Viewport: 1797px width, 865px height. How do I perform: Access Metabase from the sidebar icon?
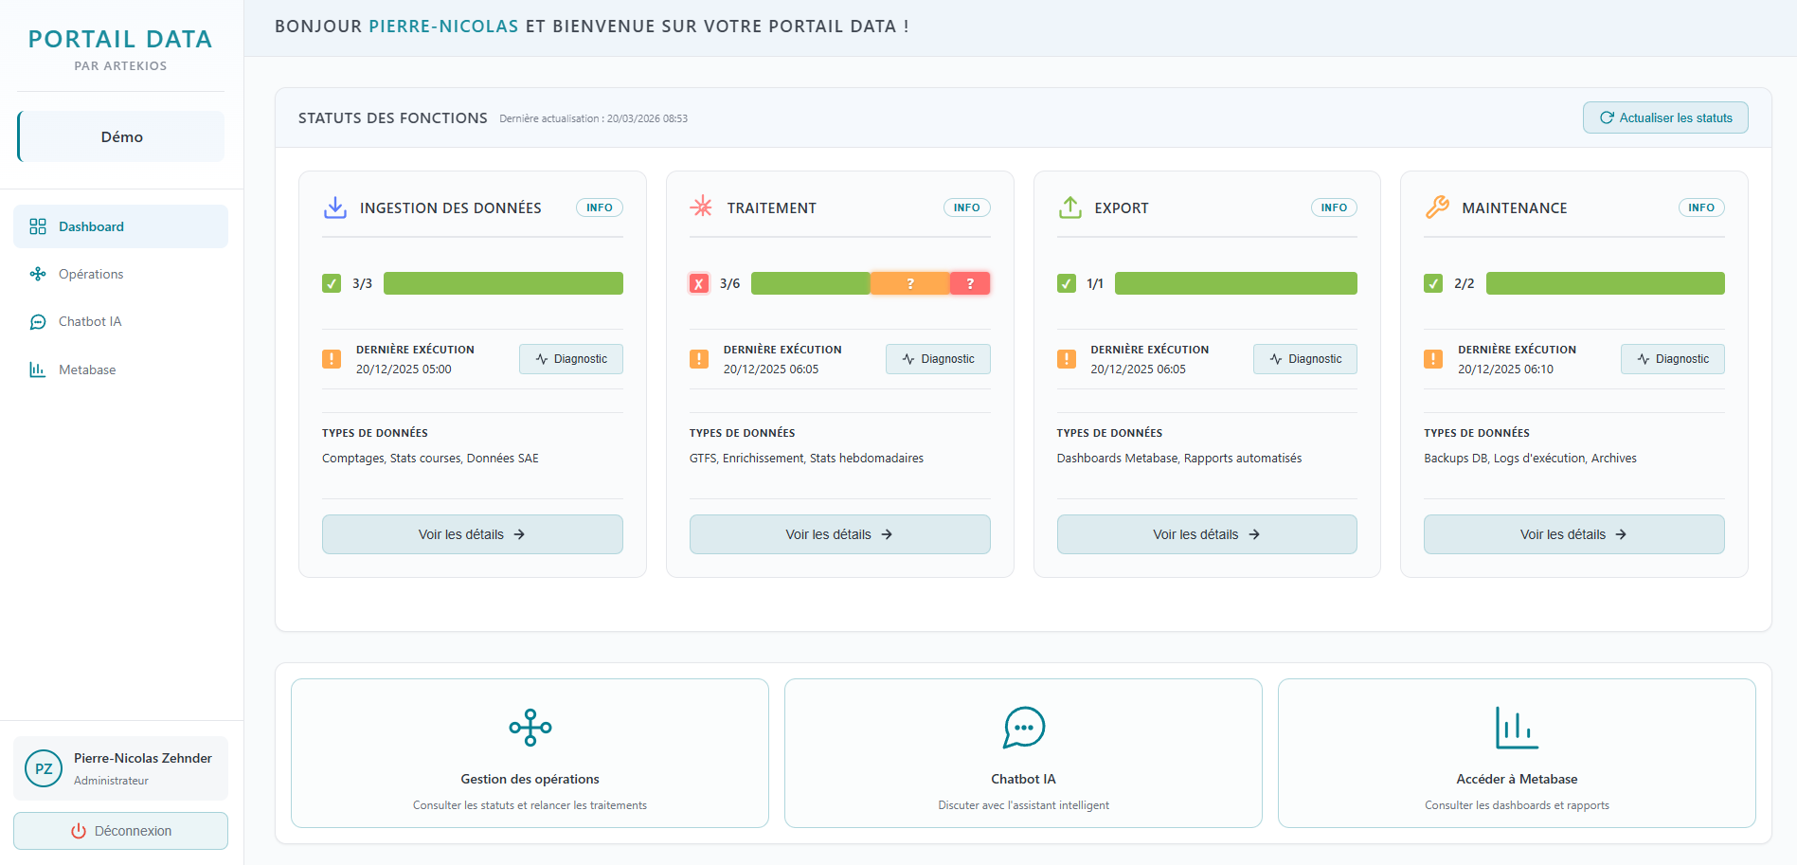coord(38,369)
